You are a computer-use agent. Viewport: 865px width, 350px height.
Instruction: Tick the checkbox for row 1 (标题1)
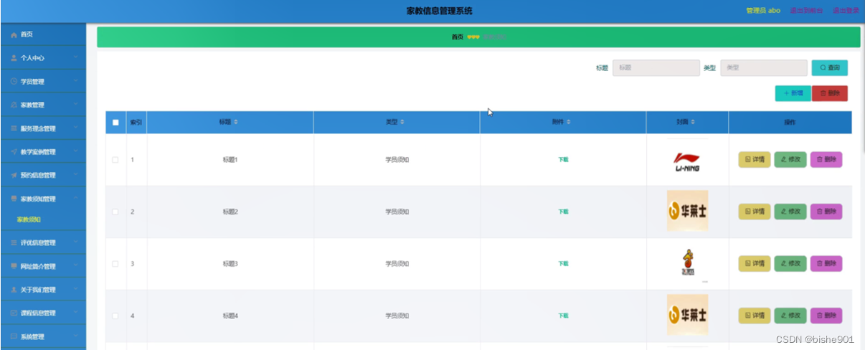coord(115,160)
